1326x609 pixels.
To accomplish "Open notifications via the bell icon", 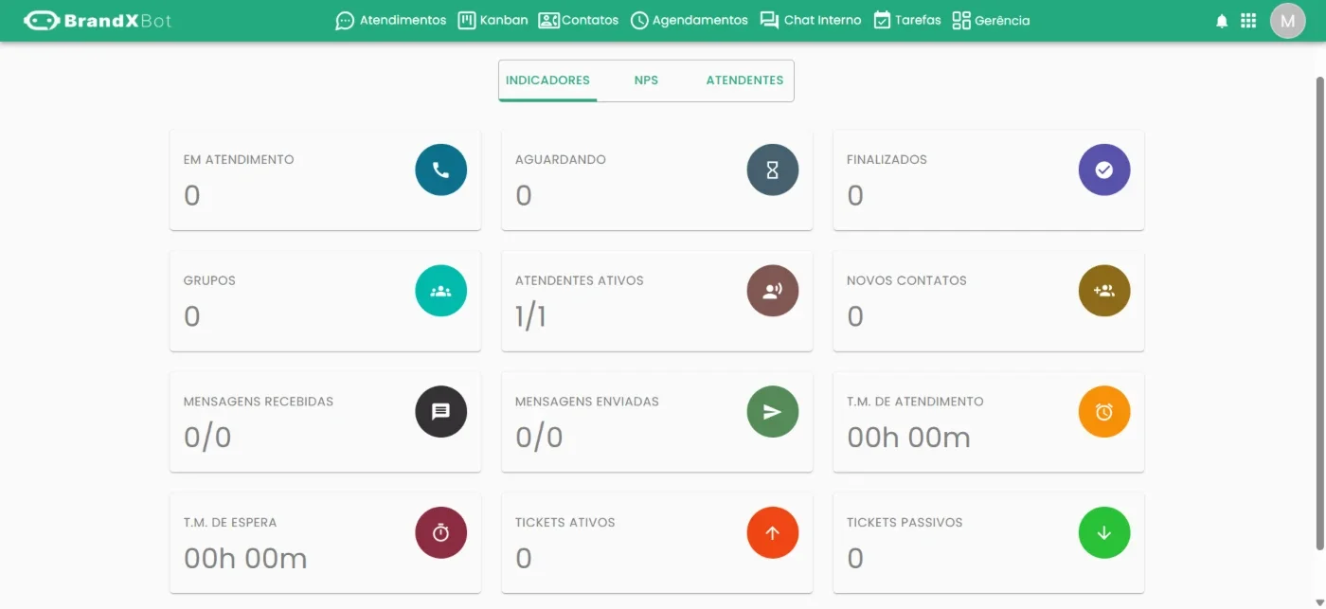I will [x=1222, y=21].
